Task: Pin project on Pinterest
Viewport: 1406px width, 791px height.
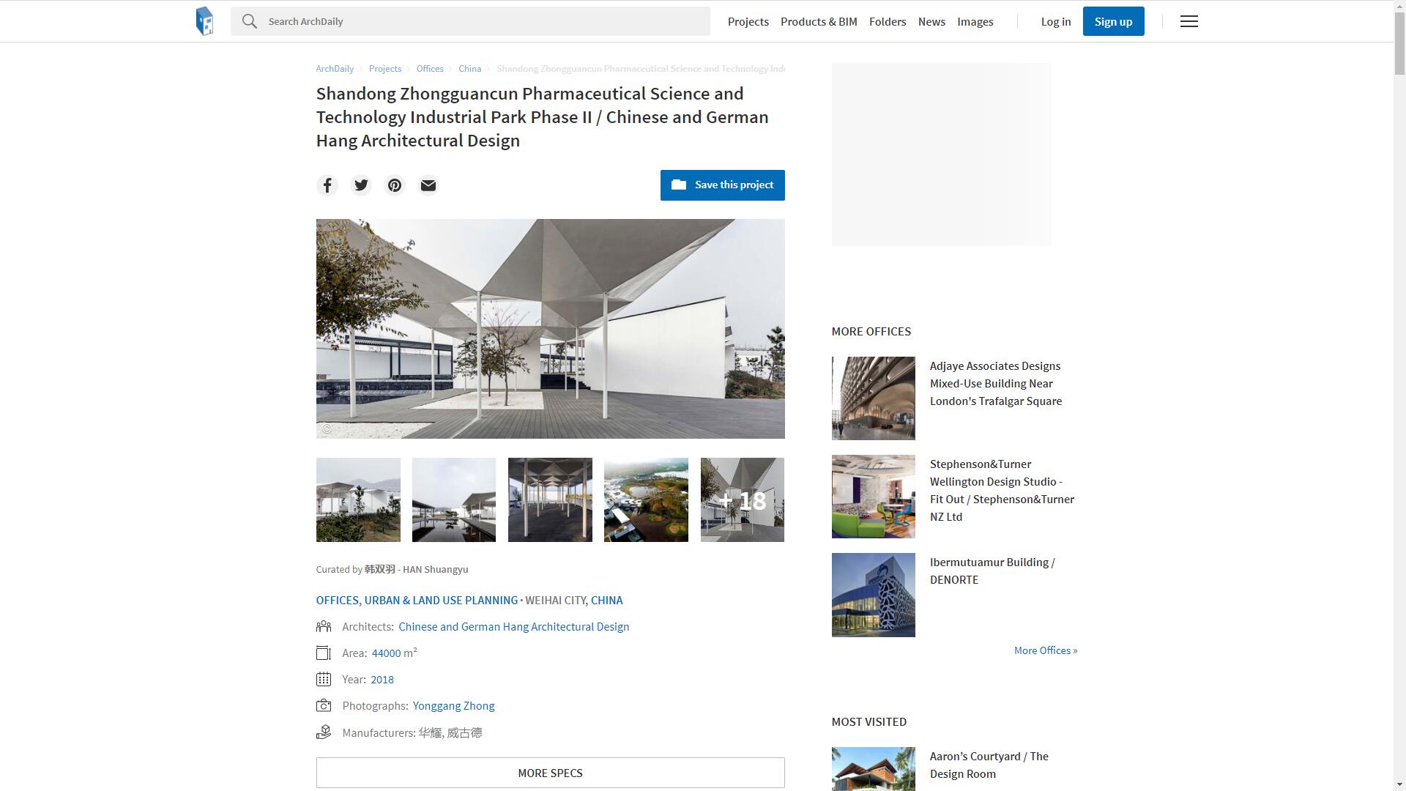Action: tap(395, 185)
